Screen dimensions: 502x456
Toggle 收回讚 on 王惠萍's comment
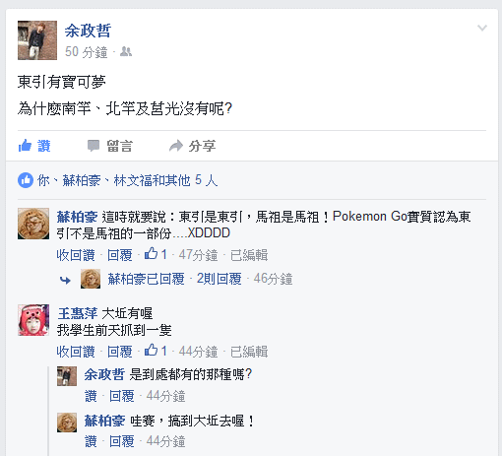76,352
